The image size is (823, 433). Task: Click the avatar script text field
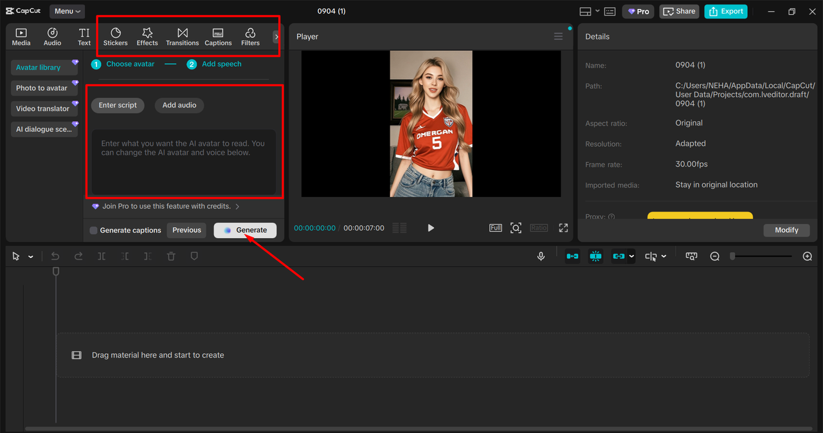click(183, 161)
